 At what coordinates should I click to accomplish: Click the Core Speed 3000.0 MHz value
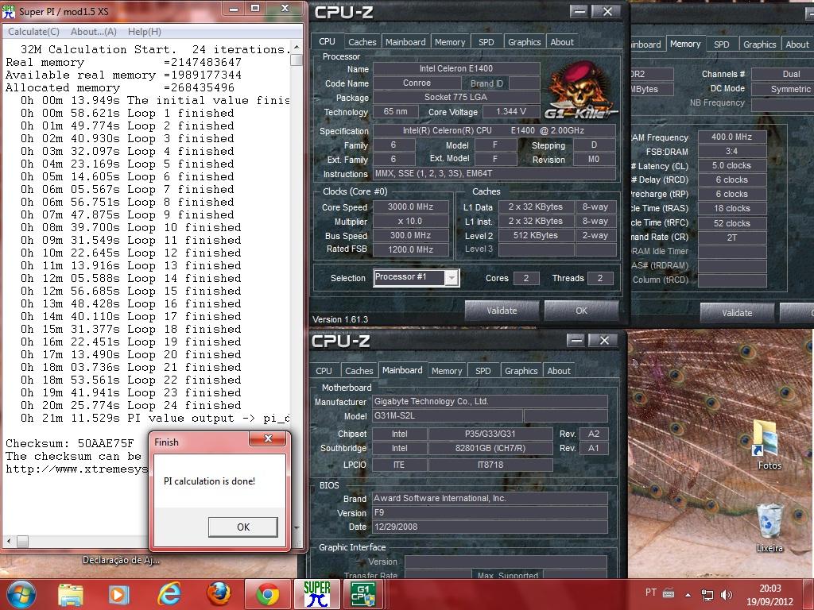411,207
